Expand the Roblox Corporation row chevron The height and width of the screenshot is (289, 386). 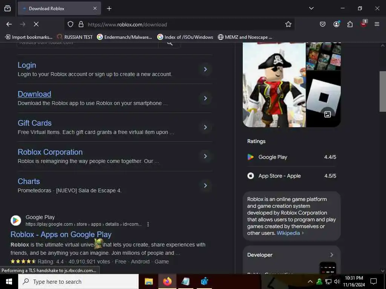click(205, 156)
